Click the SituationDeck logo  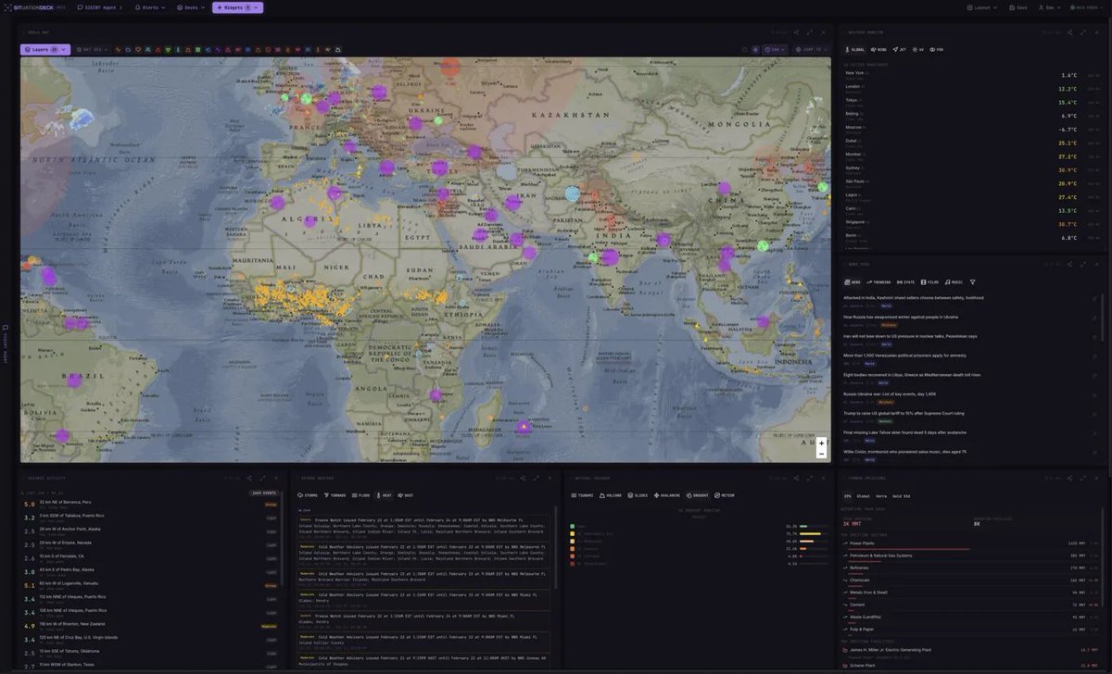pos(36,7)
